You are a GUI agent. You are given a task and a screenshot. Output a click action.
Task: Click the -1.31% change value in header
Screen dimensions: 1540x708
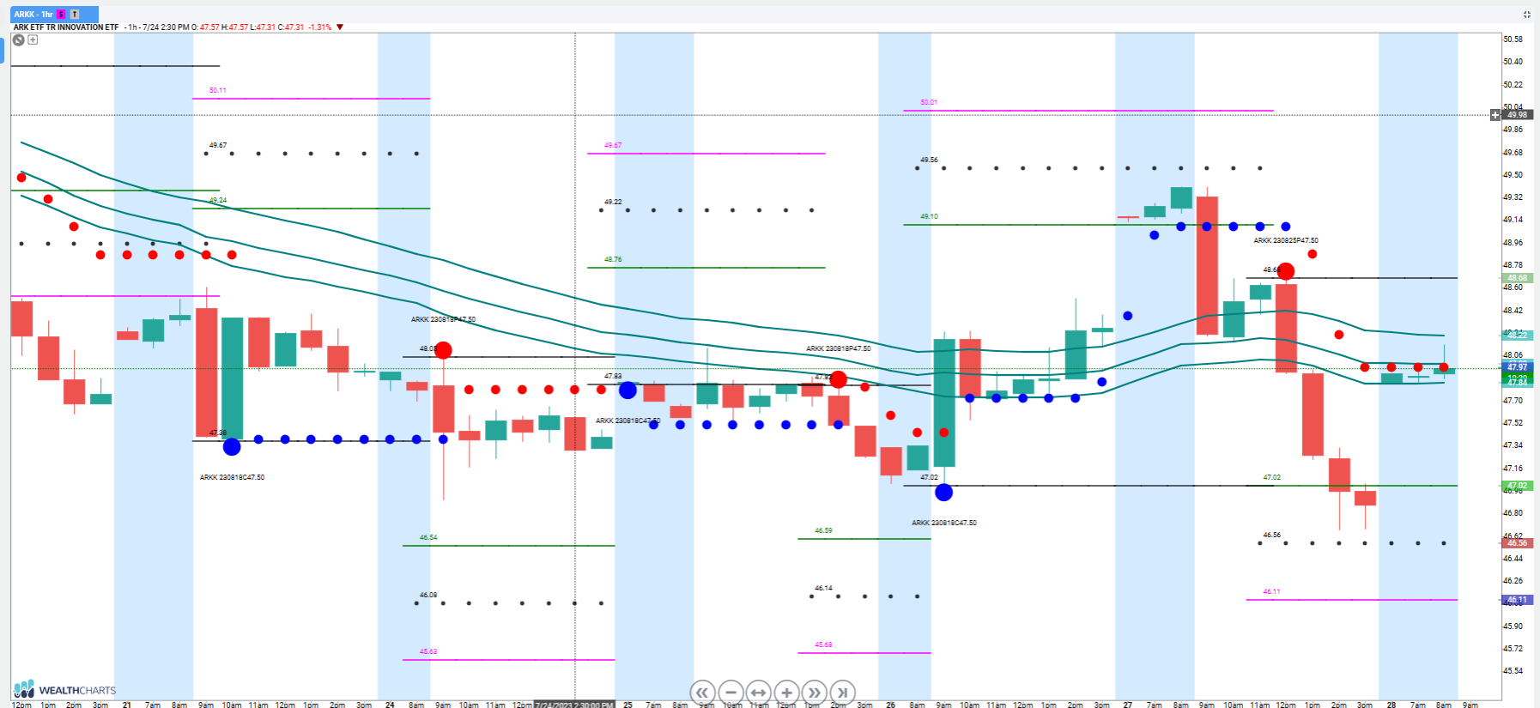click(x=320, y=27)
